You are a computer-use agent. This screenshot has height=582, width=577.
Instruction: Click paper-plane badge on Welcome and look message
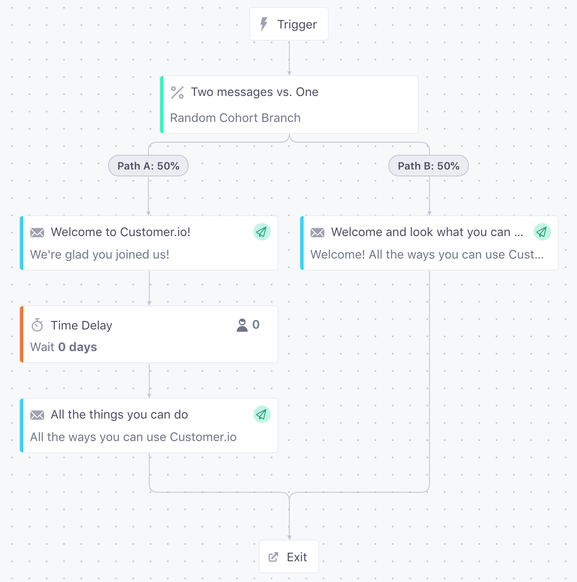pyautogui.click(x=542, y=232)
